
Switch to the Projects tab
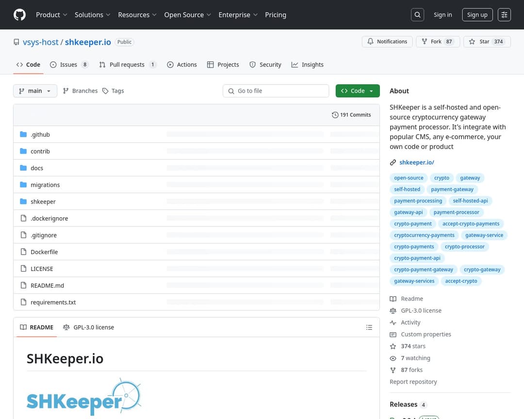[x=223, y=64]
